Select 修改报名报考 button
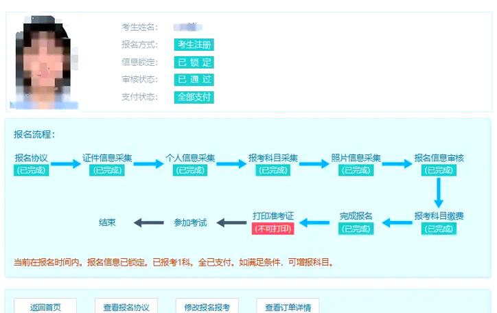Image resolution: width=497 pixels, height=313 pixels. click(207, 307)
